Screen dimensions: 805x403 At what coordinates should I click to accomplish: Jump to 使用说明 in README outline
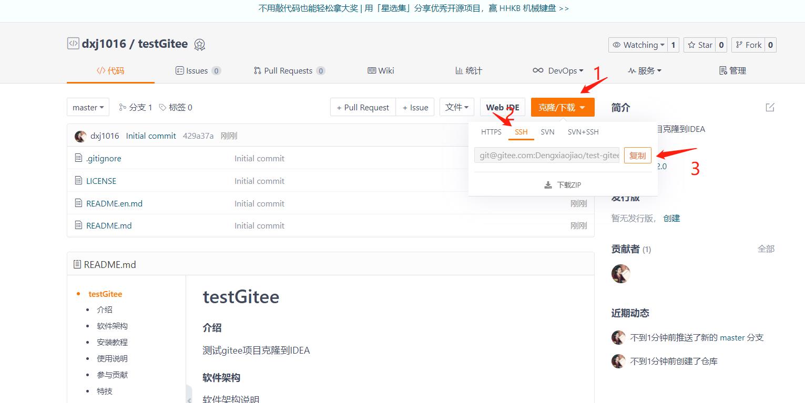click(112, 358)
